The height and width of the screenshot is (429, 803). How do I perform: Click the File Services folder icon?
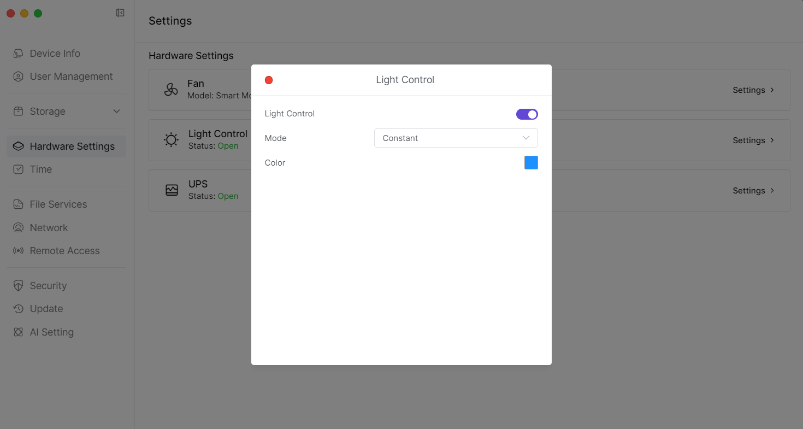pyautogui.click(x=19, y=204)
